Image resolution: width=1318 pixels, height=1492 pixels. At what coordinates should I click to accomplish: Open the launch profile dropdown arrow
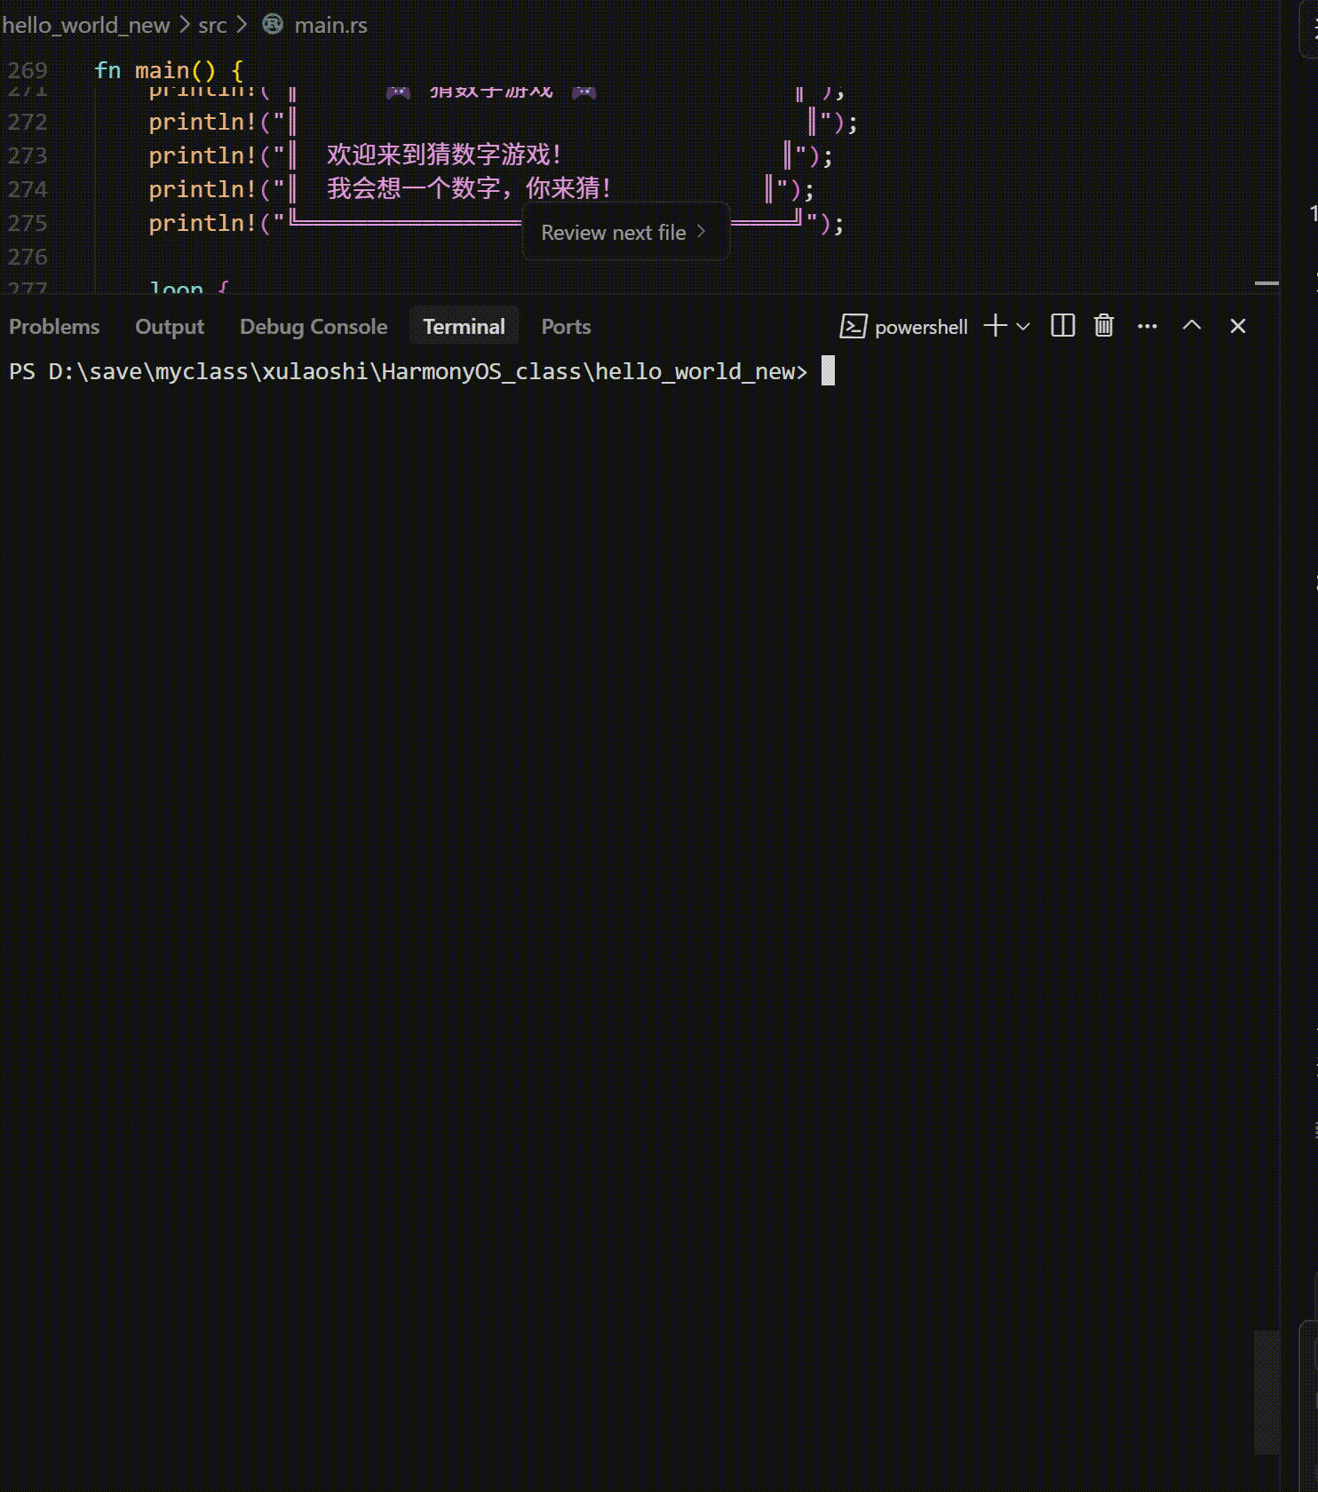coord(1023,327)
